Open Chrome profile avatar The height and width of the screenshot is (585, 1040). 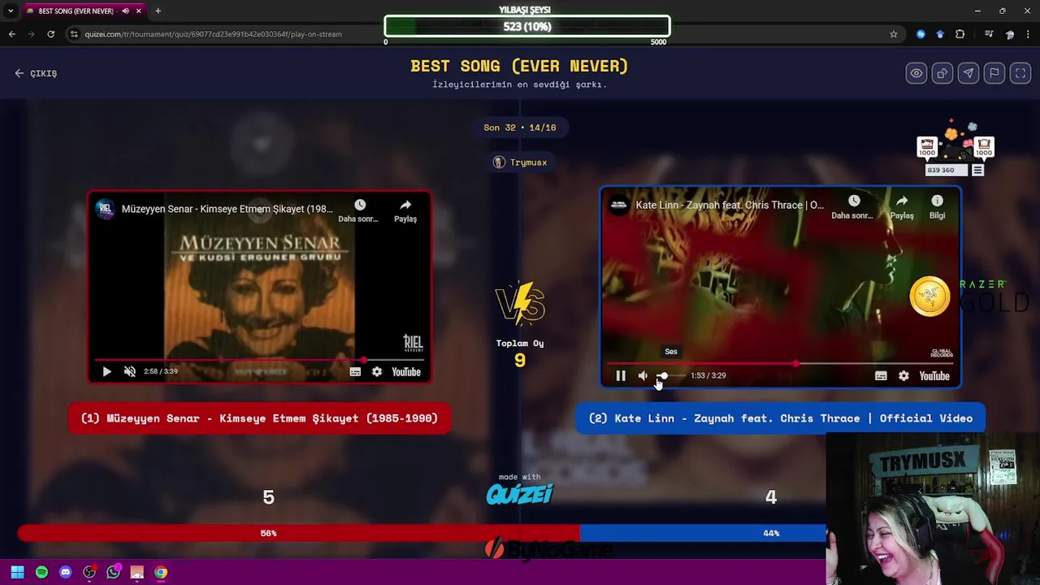pyautogui.click(x=1010, y=34)
